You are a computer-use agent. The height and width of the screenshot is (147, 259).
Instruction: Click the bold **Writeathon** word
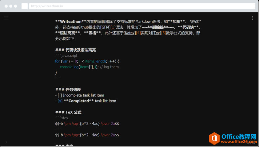(x=71, y=22)
